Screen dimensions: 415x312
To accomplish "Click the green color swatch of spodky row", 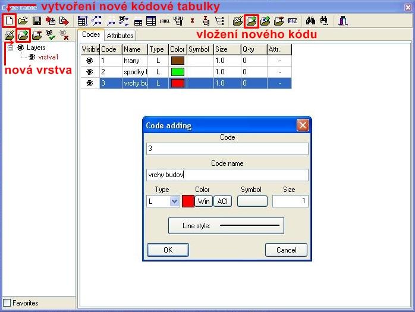I will pos(178,72).
